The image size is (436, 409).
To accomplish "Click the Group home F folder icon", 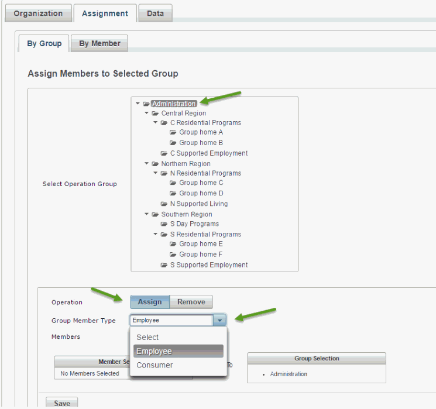I will click(173, 255).
